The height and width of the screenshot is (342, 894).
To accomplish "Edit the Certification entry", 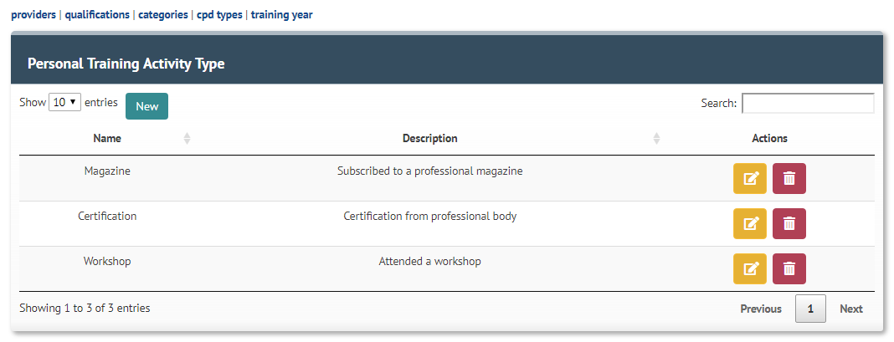I will coord(750,223).
